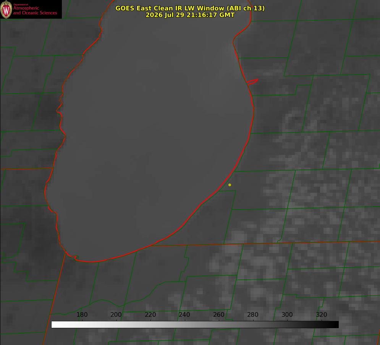
Task: Click the 220 tick label on colorbar
Action: pyautogui.click(x=150, y=315)
